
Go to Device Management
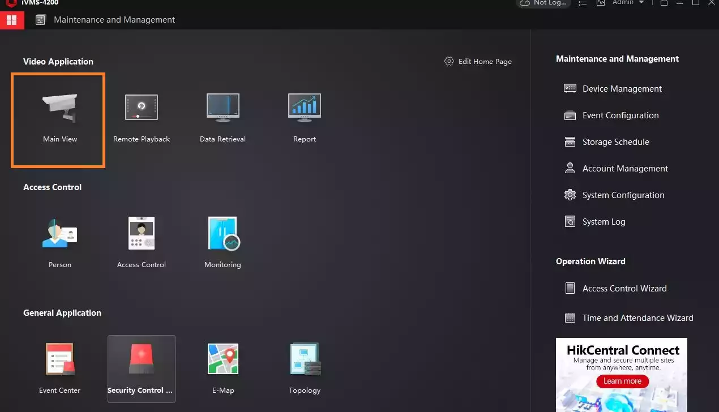(x=622, y=89)
